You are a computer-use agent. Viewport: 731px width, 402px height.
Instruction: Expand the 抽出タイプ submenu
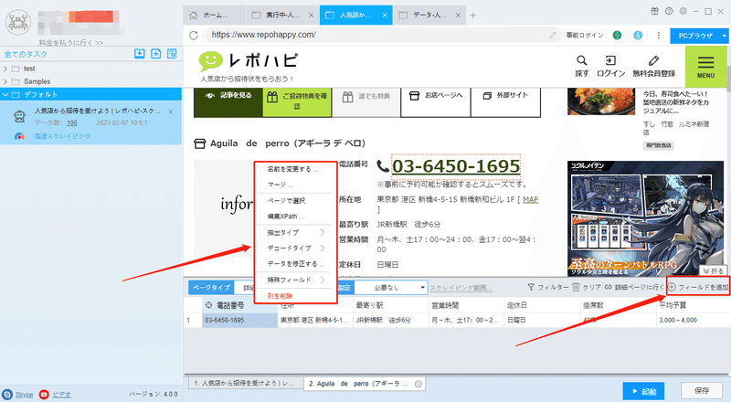[294, 232]
